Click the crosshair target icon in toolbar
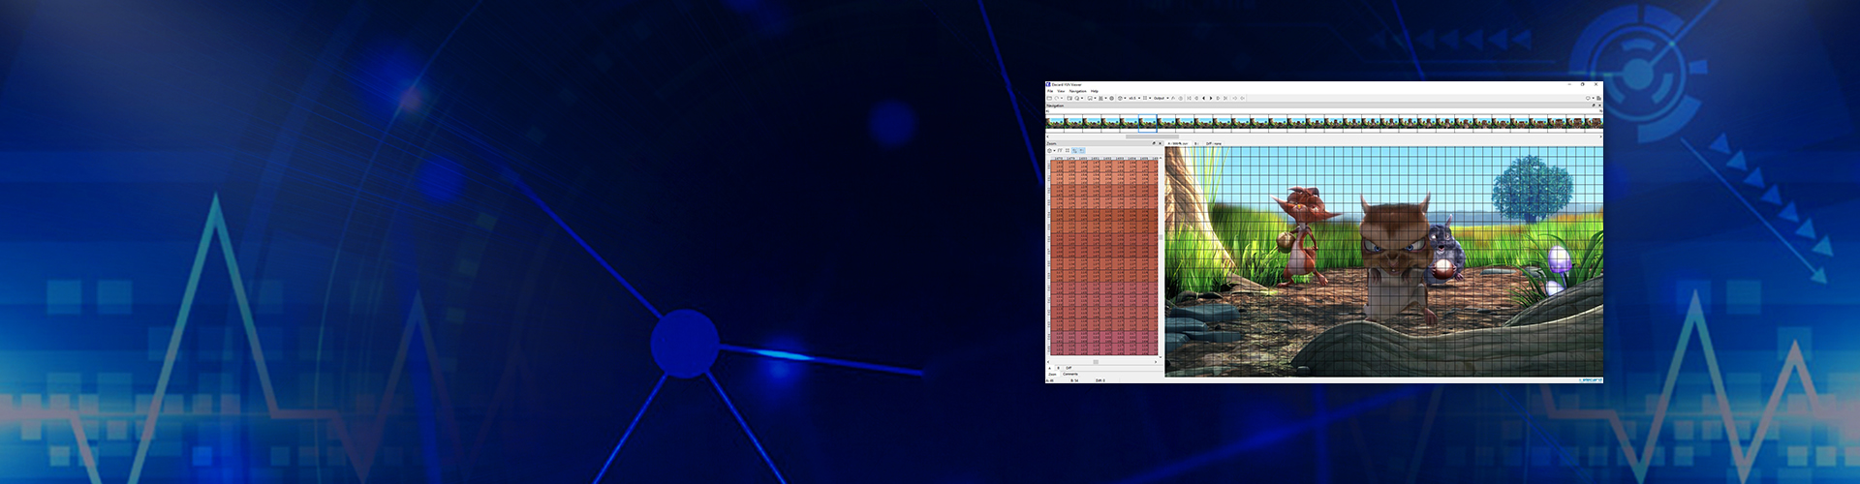Viewport: 1860px width, 484px height. coord(1111,98)
